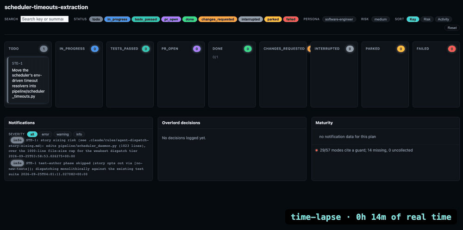Open the STE-1 story card
Screen dimensions: 463x230
[x=28, y=80]
